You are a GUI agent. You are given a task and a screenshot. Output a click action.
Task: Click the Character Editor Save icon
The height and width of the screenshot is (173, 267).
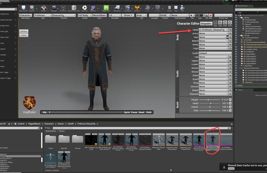tap(215, 23)
